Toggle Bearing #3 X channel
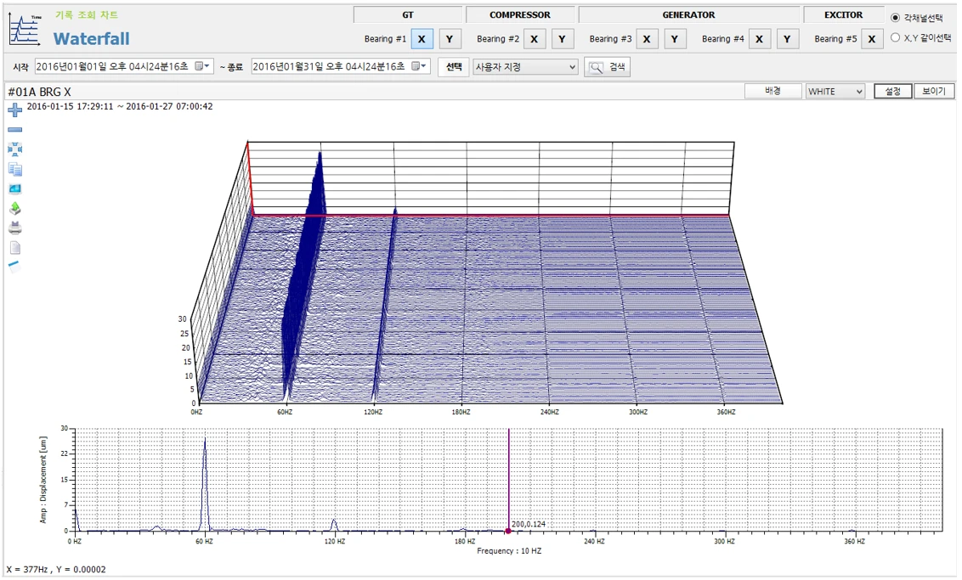The height and width of the screenshot is (580, 962). tap(647, 39)
